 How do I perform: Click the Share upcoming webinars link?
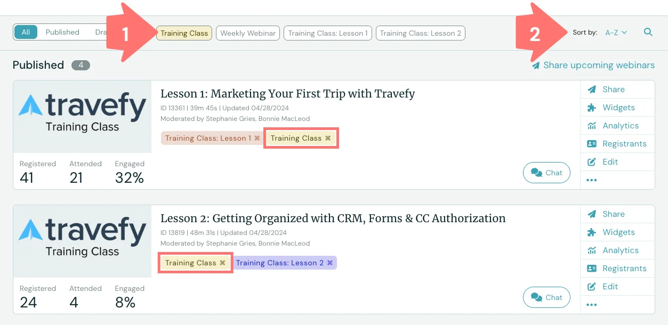tap(599, 65)
